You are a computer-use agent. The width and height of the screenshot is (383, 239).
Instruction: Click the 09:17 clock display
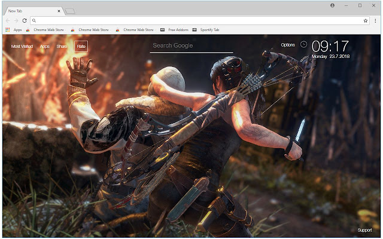coord(330,46)
